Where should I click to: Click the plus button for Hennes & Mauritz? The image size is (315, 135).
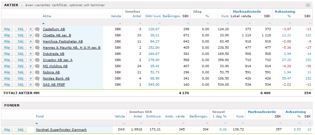pyautogui.click(x=31, y=48)
